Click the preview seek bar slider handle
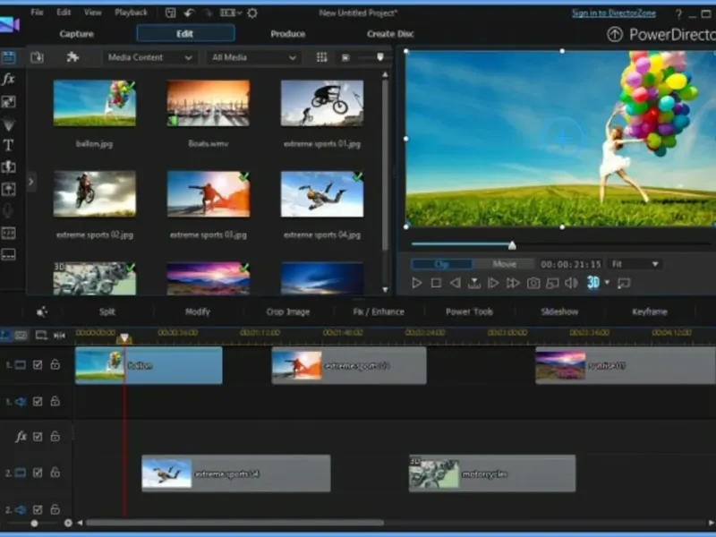 point(512,245)
